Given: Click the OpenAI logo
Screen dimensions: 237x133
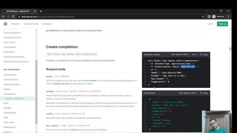Looking at the screenshot, I should coord(6,24).
